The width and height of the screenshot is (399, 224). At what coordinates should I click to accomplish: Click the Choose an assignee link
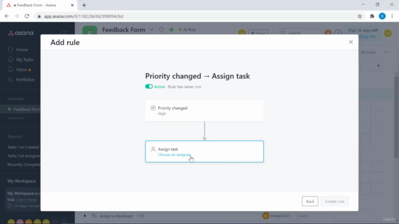pos(175,155)
